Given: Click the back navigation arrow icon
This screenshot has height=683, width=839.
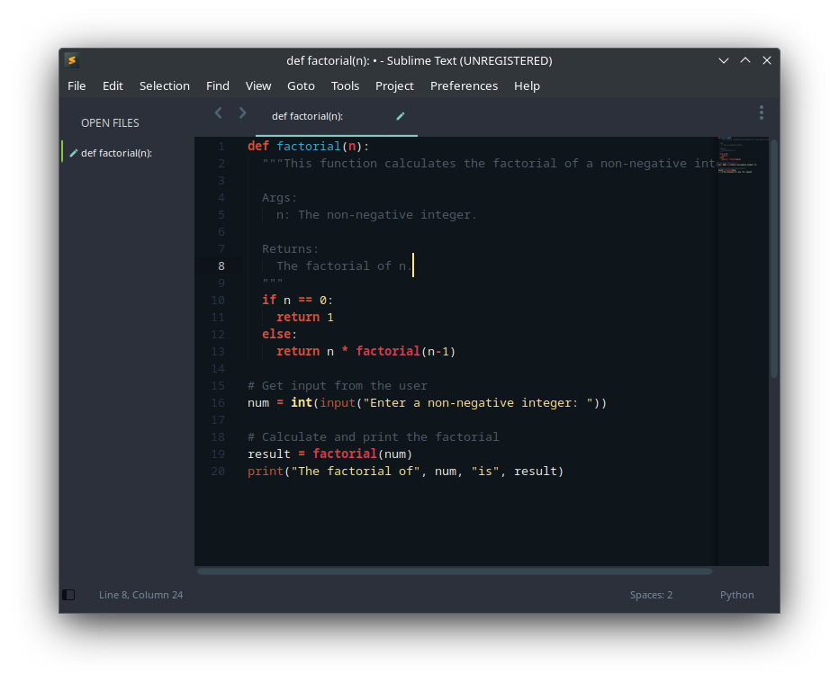Looking at the screenshot, I should (218, 112).
